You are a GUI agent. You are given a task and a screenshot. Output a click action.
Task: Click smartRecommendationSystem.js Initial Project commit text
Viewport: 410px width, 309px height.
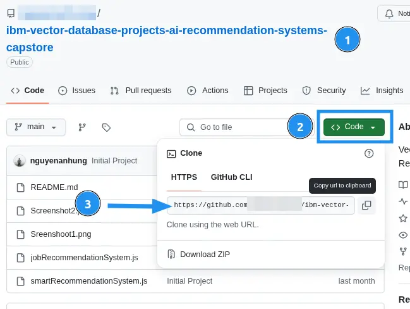(190, 281)
